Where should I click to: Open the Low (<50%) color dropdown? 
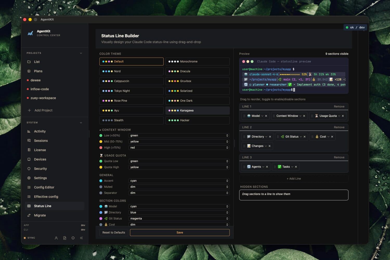(x=179, y=135)
